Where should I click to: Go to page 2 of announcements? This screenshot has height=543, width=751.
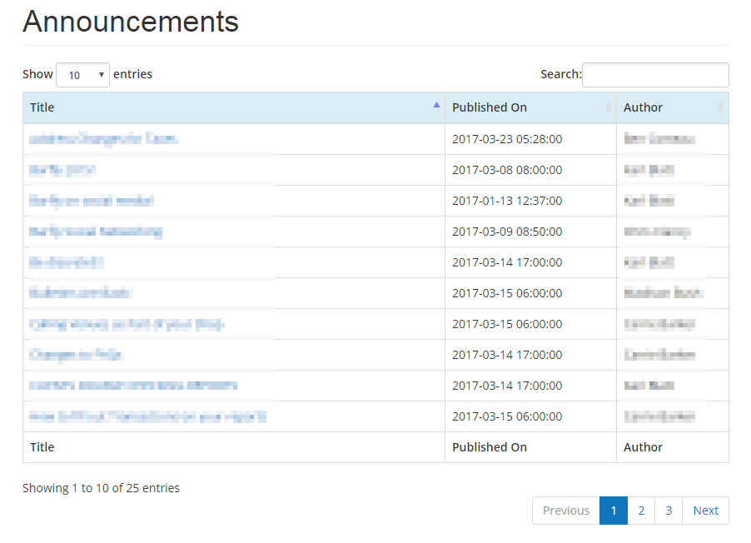[641, 511]
